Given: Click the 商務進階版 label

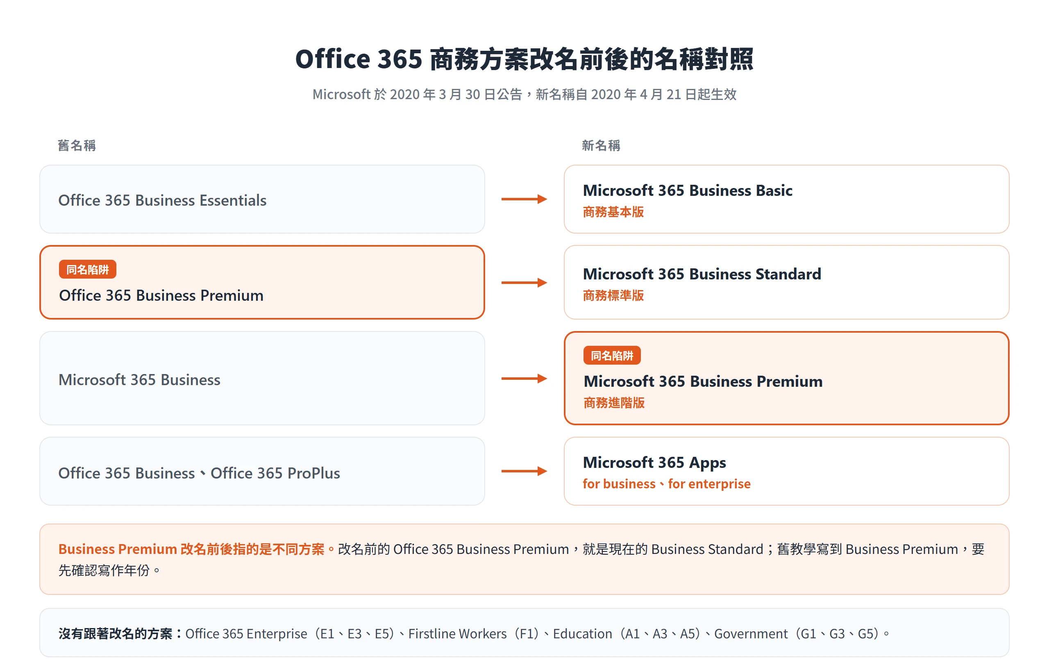Looking at the screenshot, I should (614, 403).
